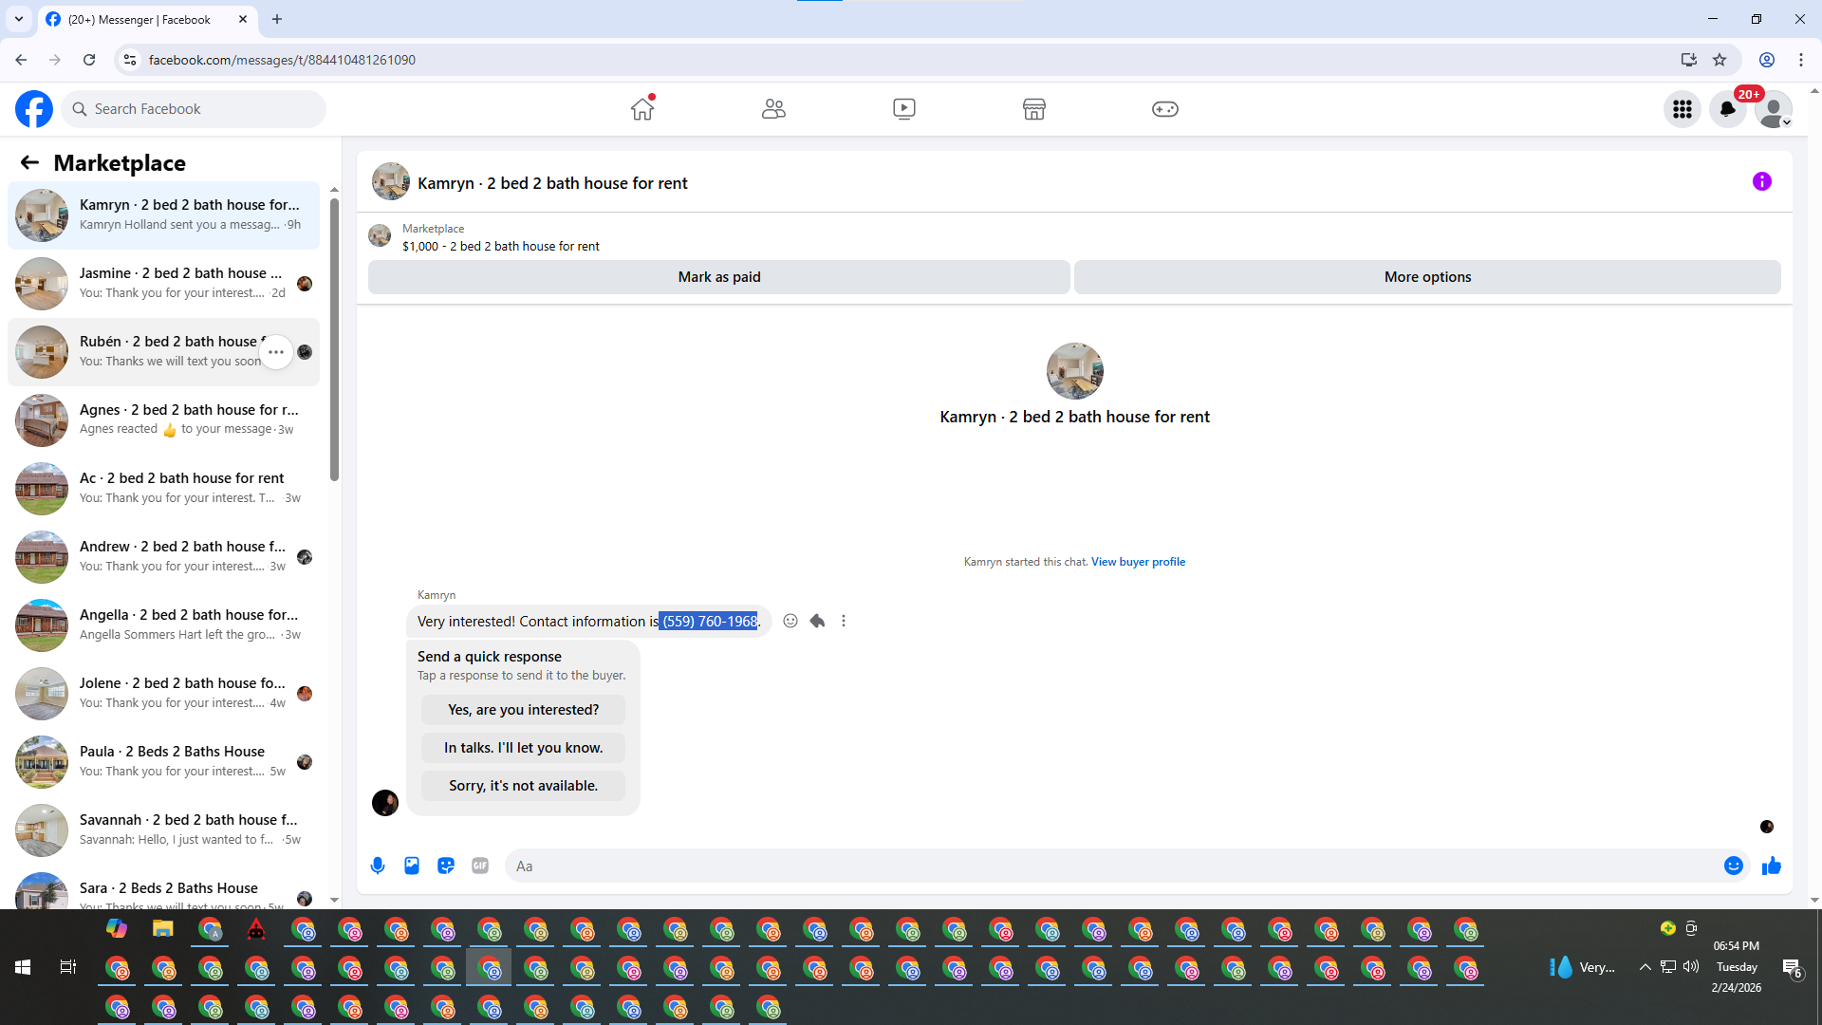Image resolution: width=1822 pixels, height=1025 pixels.
Task: Go to Marketplace tab in top navigation
Action: [x=1033, y=109]
